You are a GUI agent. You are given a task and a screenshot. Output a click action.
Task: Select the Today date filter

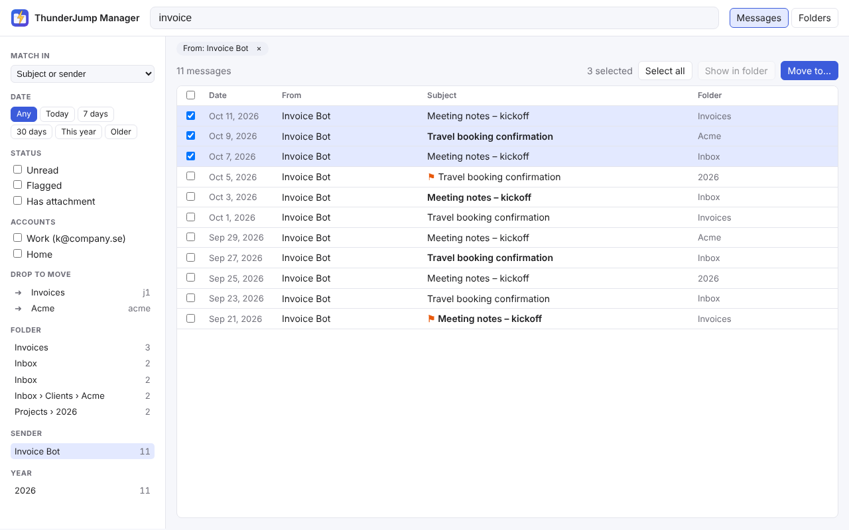[x=57, y=114]
